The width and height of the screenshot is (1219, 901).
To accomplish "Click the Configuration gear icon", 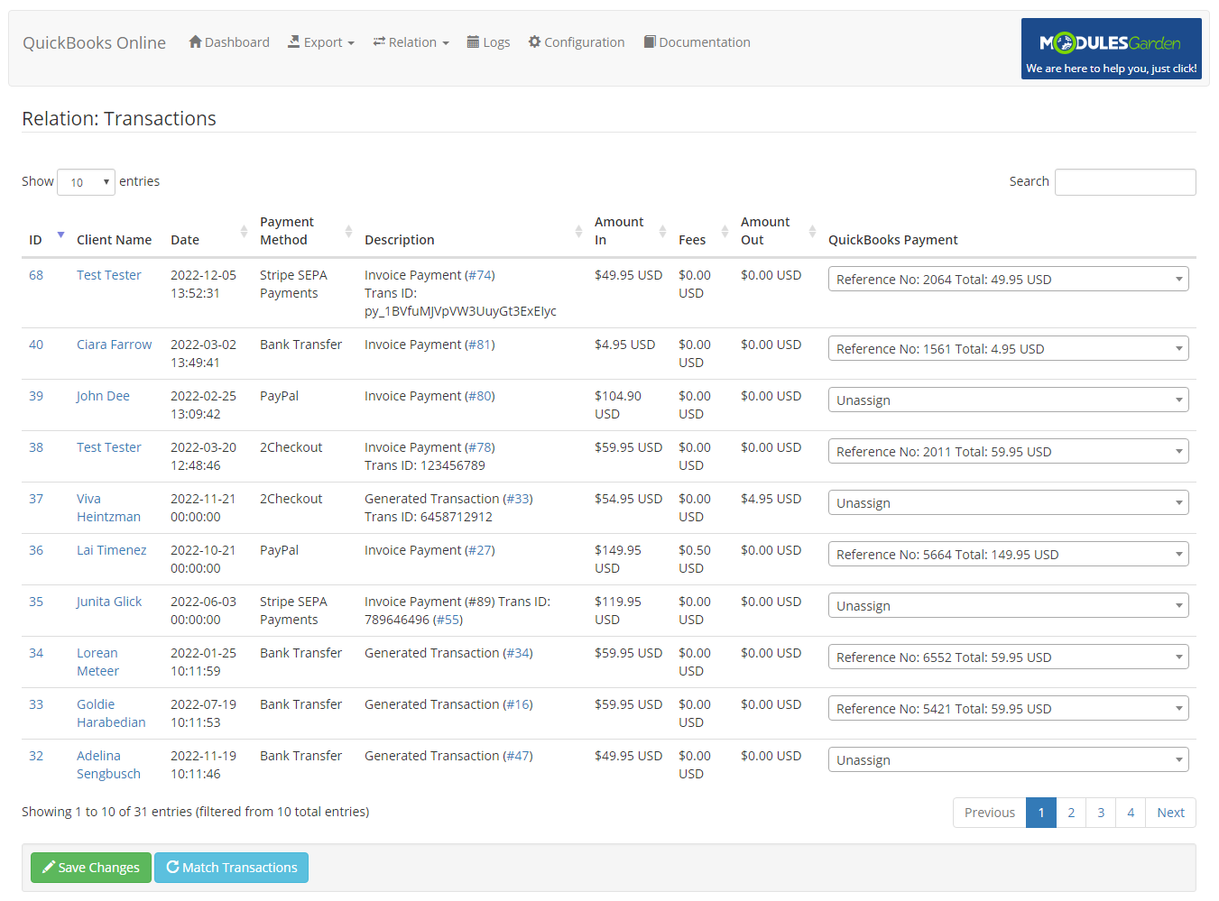I will 534,41.
